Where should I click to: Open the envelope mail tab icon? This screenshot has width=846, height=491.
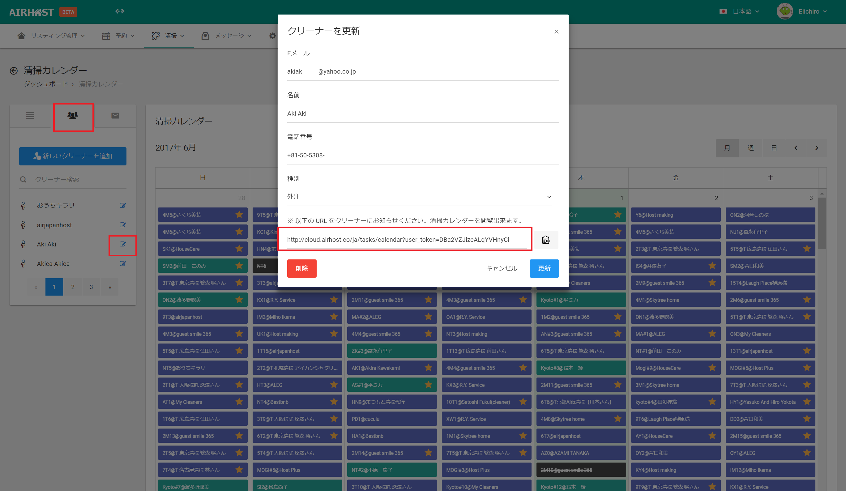point(115,116)
